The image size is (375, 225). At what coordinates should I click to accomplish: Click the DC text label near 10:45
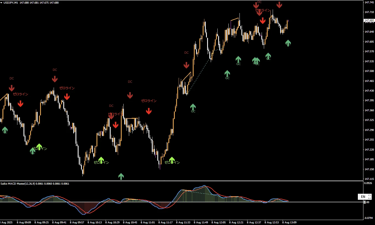(x=130, y=82)
